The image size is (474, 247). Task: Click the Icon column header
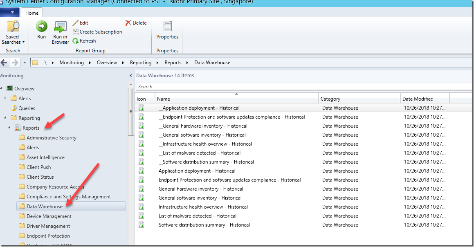pos(145,99)
